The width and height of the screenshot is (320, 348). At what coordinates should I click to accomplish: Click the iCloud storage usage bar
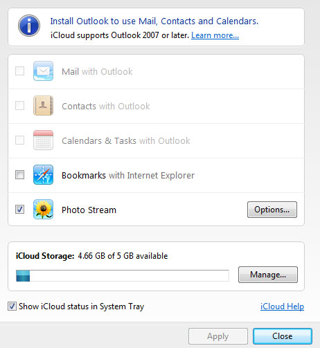coord(123,275)
